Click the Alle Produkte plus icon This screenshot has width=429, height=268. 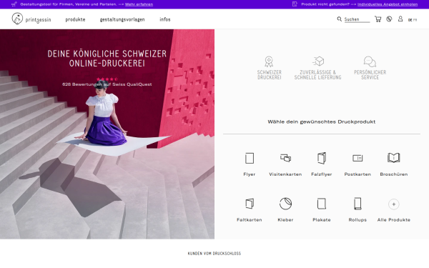click(394, 204)
